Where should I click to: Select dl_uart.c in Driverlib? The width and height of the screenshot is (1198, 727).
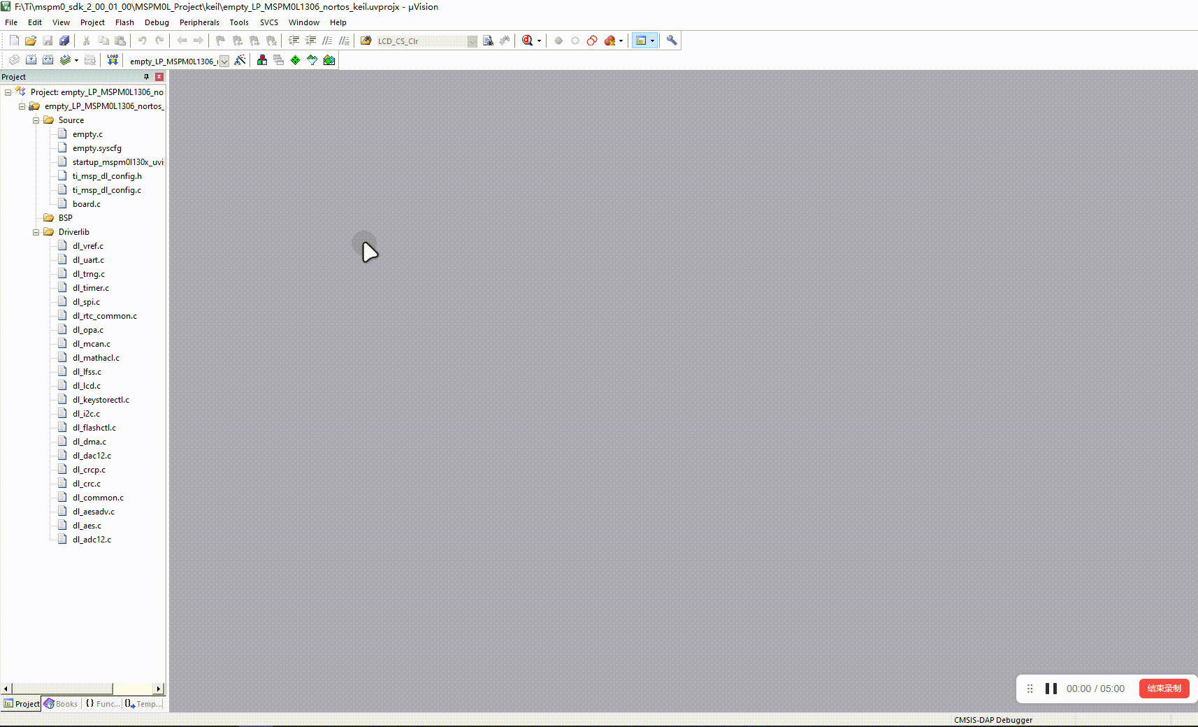88,260
